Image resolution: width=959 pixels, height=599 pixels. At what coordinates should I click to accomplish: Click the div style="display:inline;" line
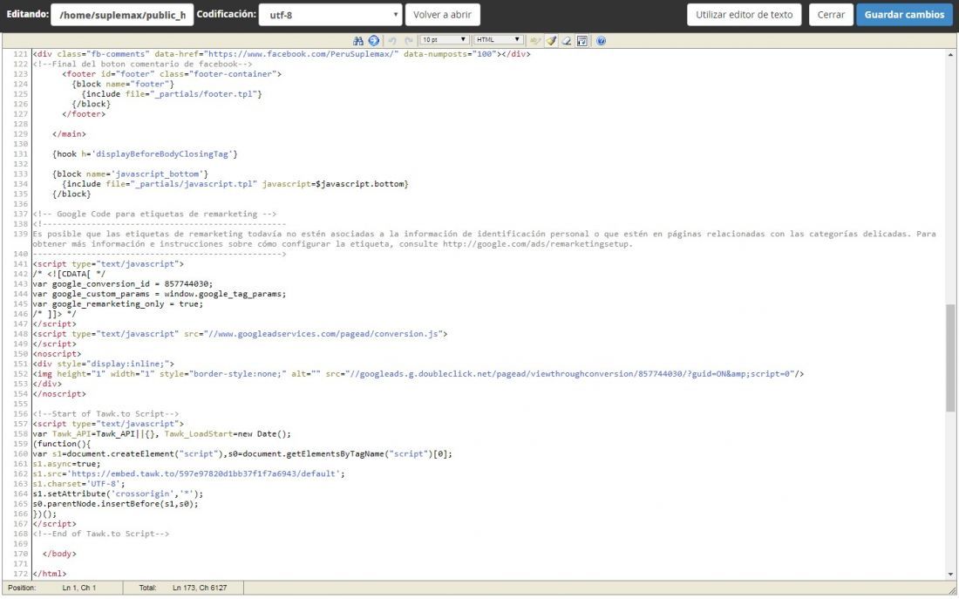click(104, 364)
